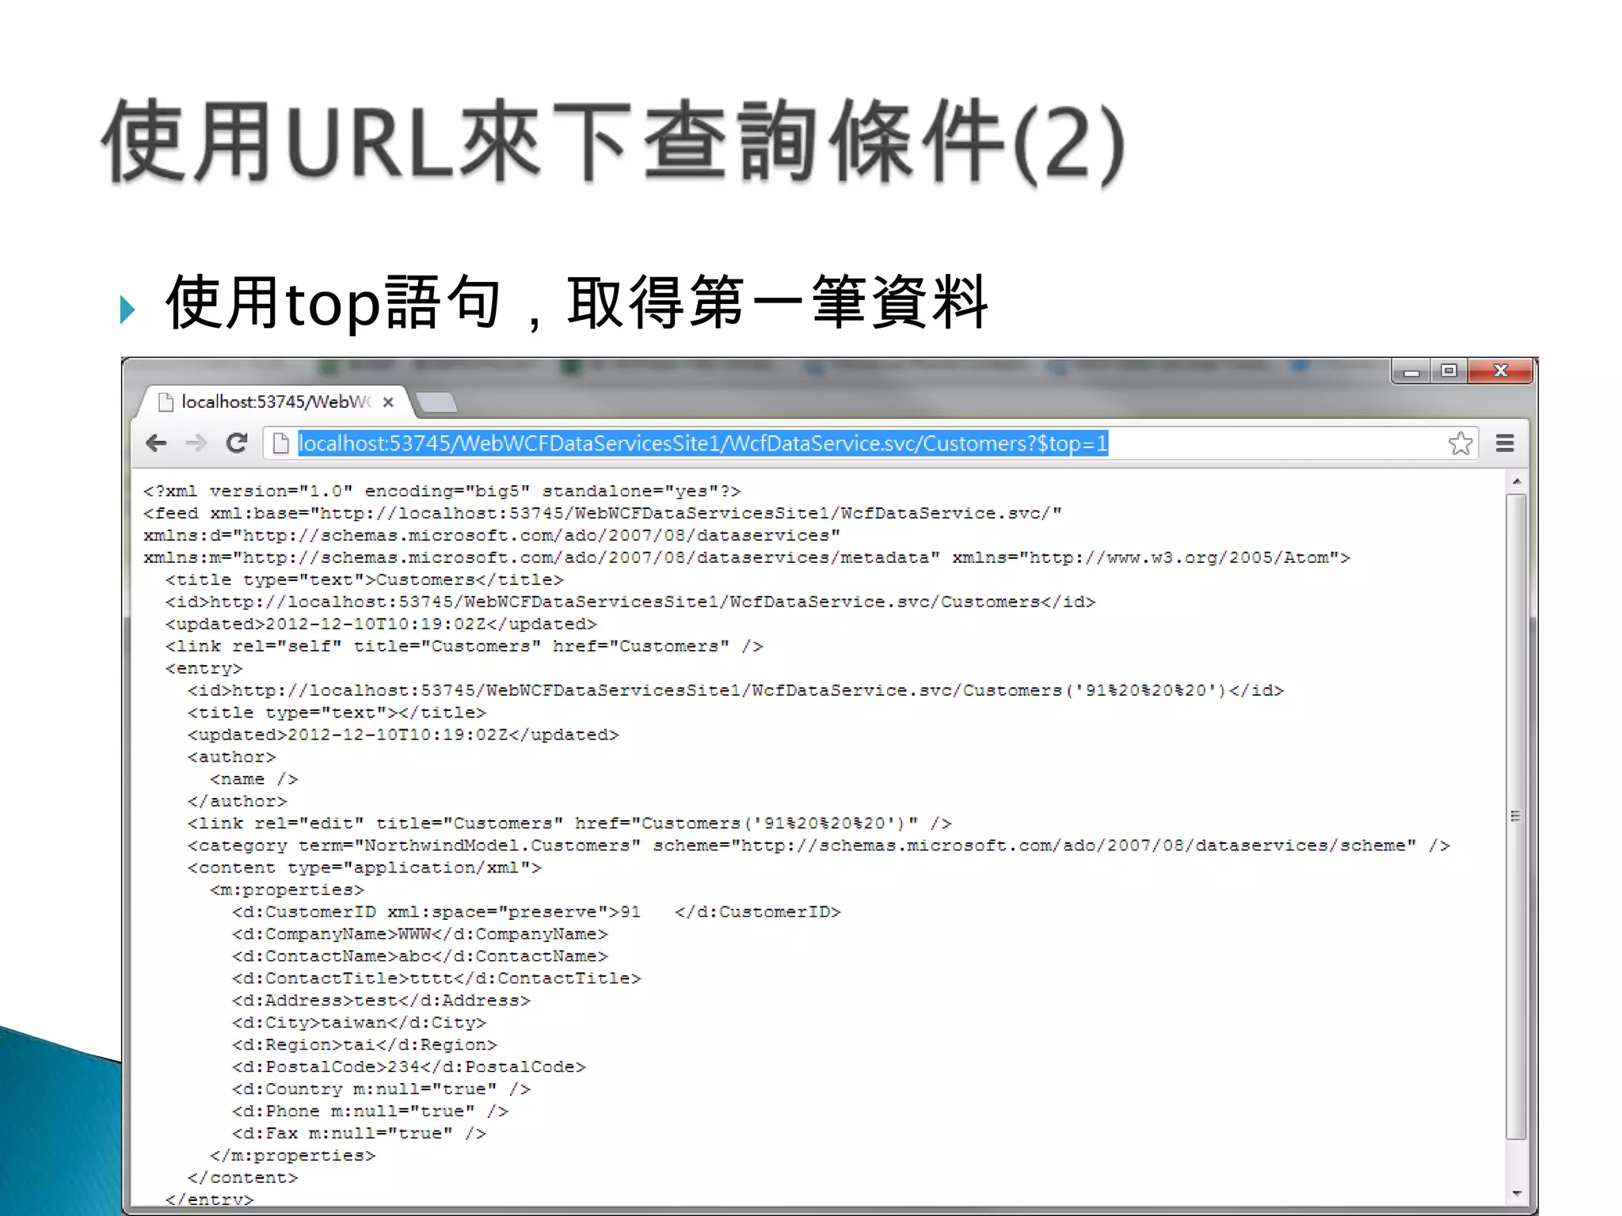Click the empty entry title type="text" line
Screen dimensions: 1622x1216
coord(337,713)
